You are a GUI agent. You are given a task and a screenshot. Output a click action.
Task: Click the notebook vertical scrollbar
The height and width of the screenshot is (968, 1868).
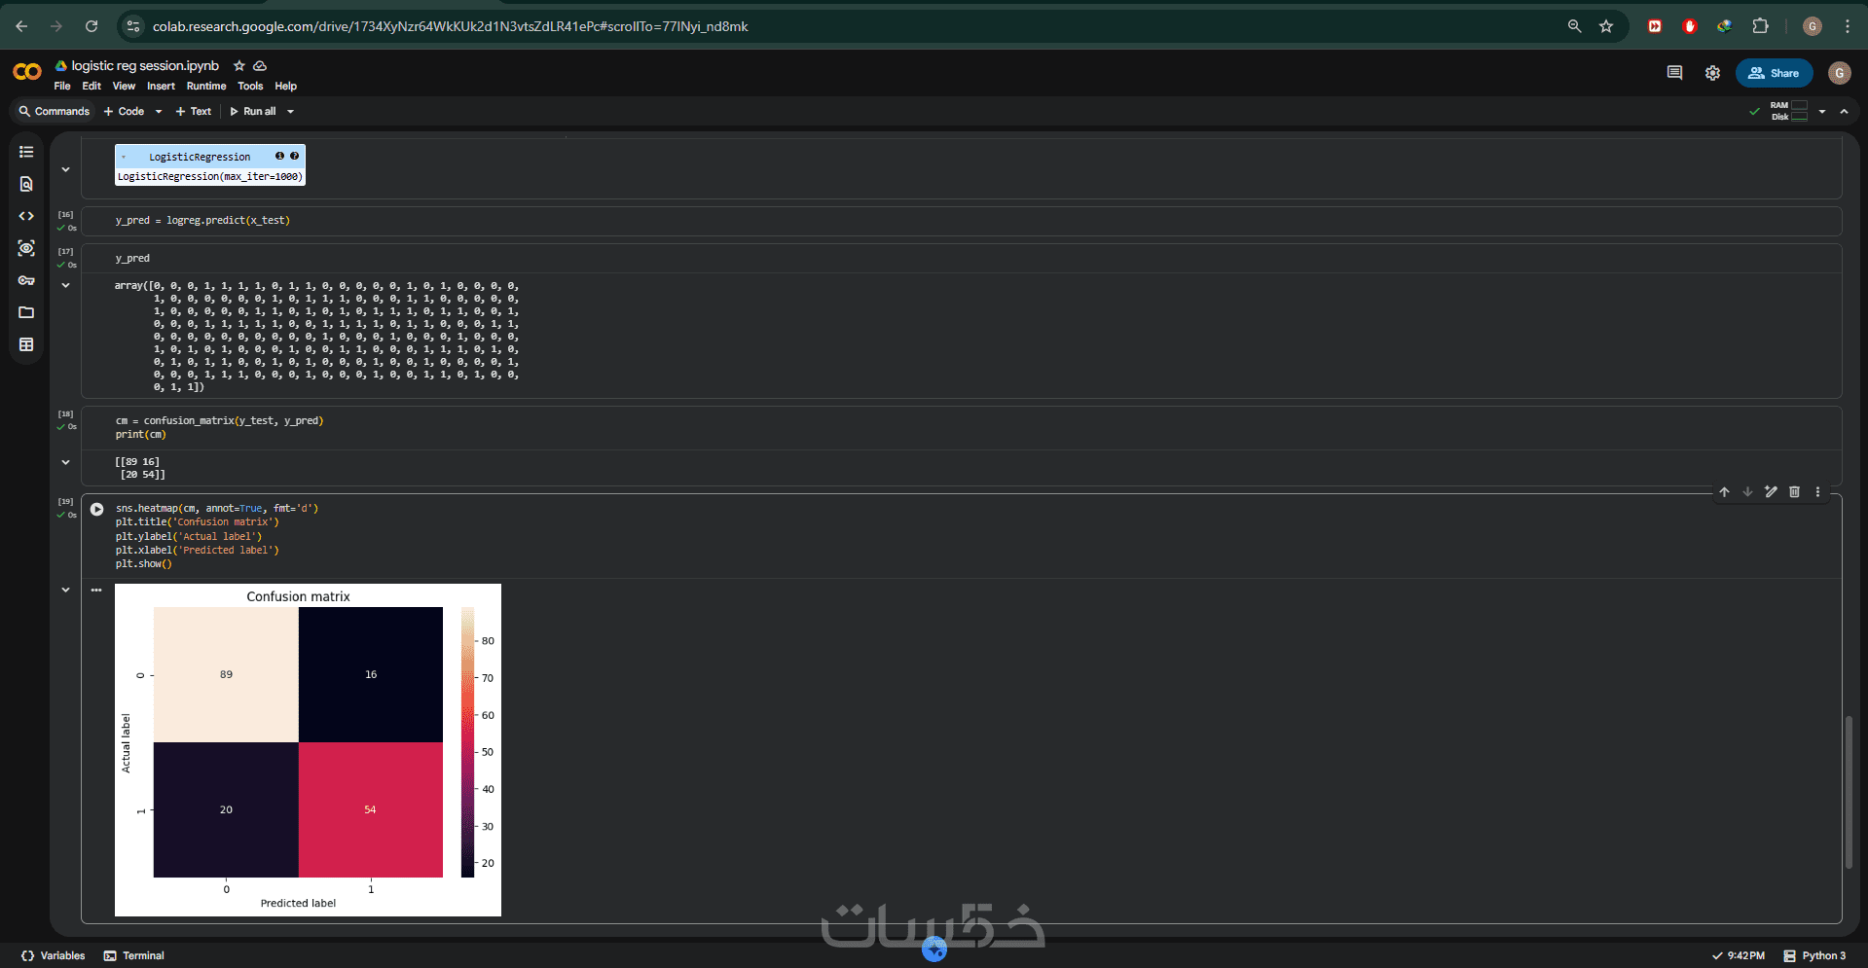tap(1848, 792)
